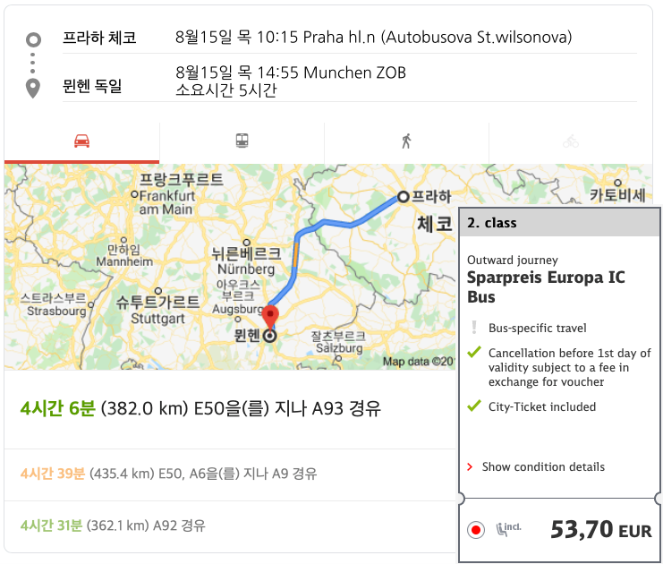Click the Stuttgart label on the map
This screenshot has height=564, width=663.
157,318
